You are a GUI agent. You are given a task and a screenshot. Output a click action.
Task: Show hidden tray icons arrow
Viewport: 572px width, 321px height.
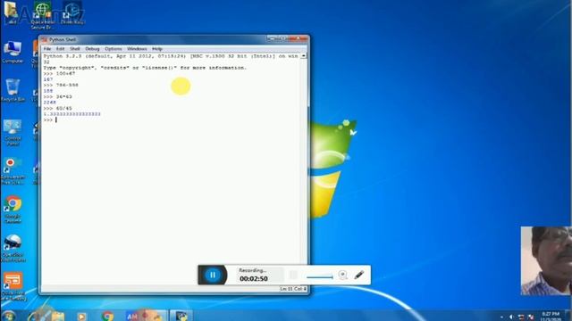[x=501, y=317]
